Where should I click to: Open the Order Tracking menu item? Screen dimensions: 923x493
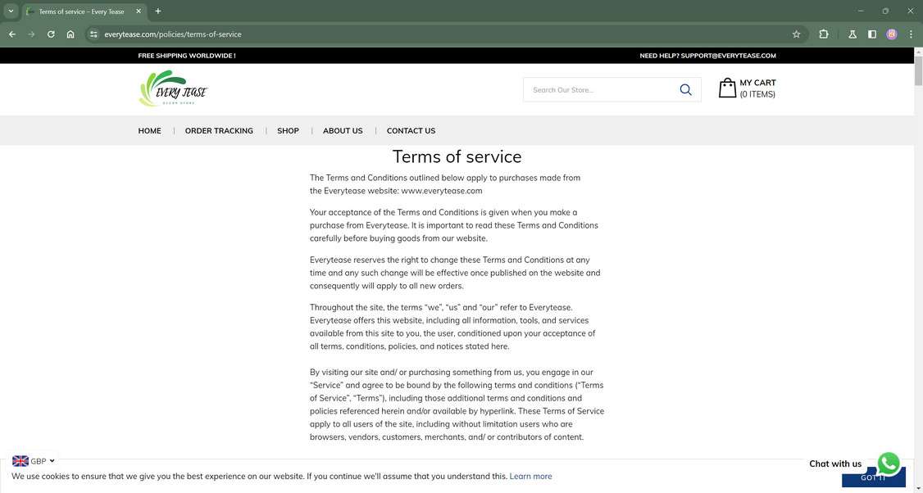tap(219, 131)
